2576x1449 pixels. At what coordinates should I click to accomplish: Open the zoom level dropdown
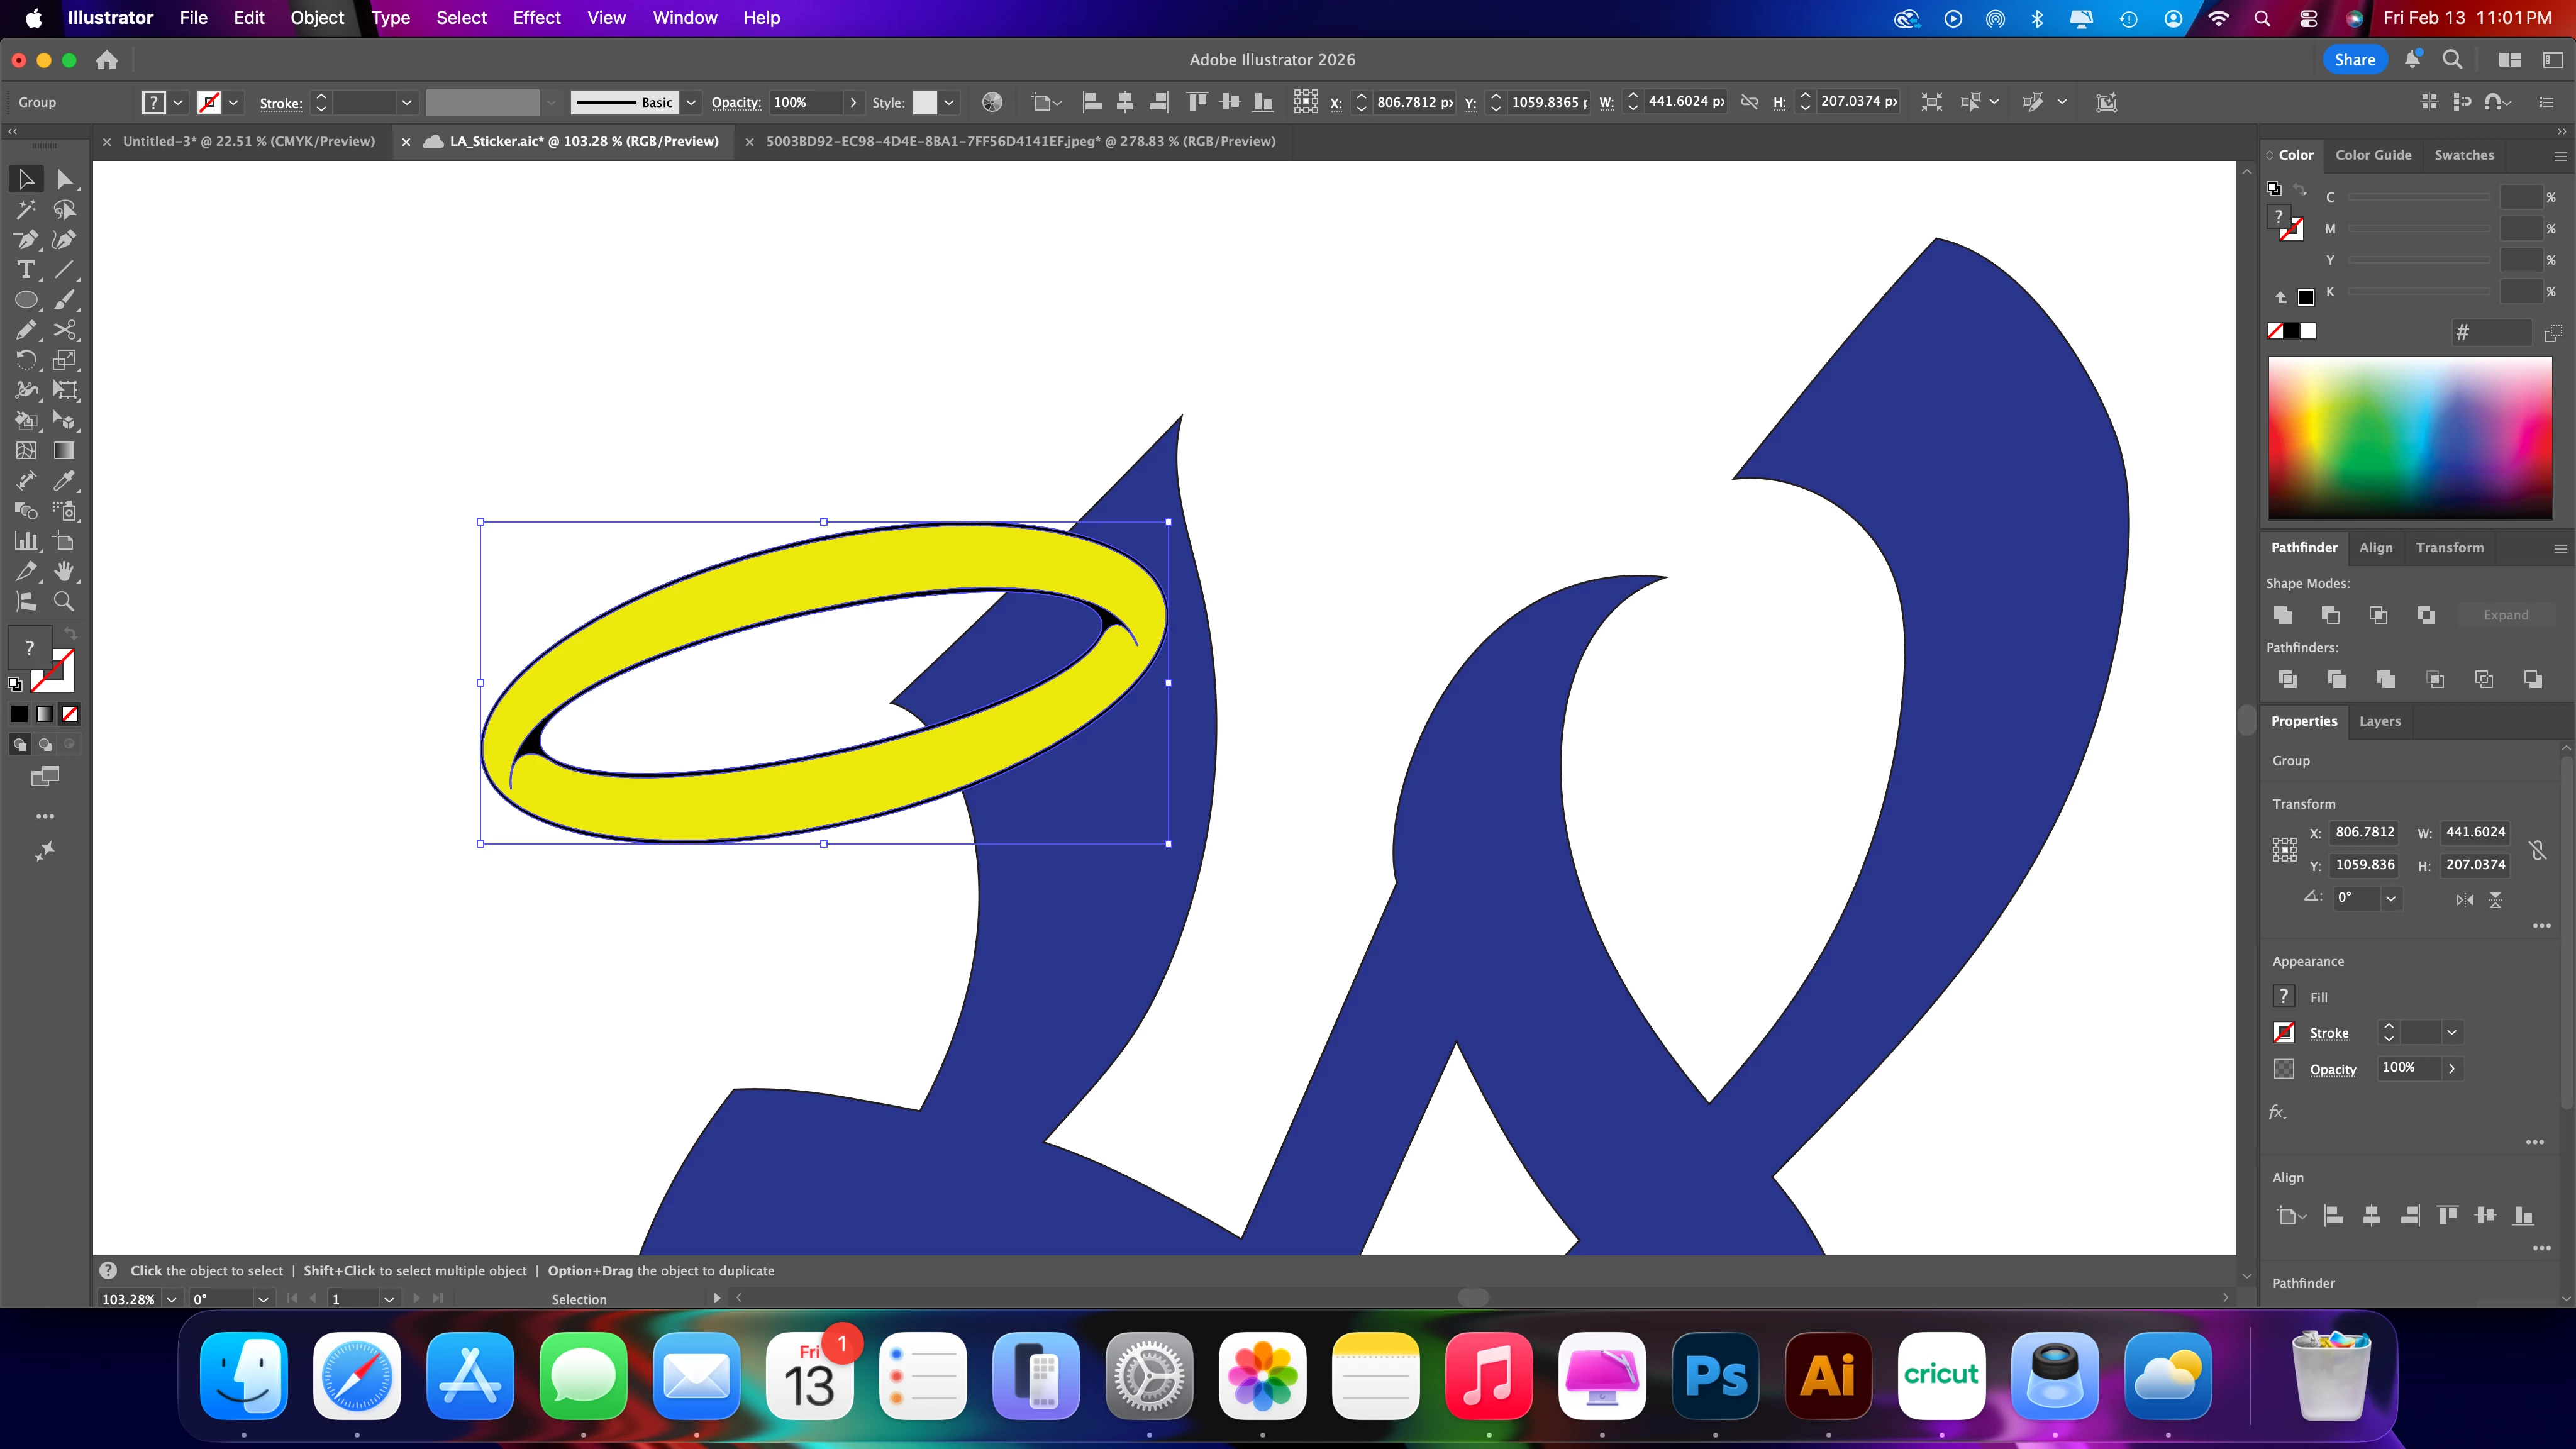coord(172,1299)
